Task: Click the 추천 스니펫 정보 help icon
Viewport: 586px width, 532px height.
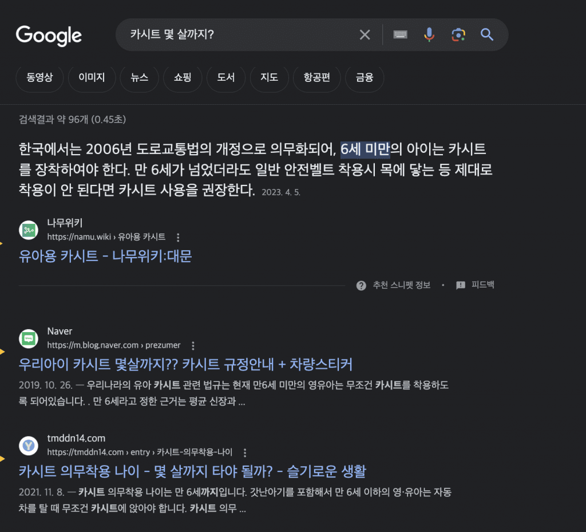Action: pyautogui.click(x=361, y=285)
